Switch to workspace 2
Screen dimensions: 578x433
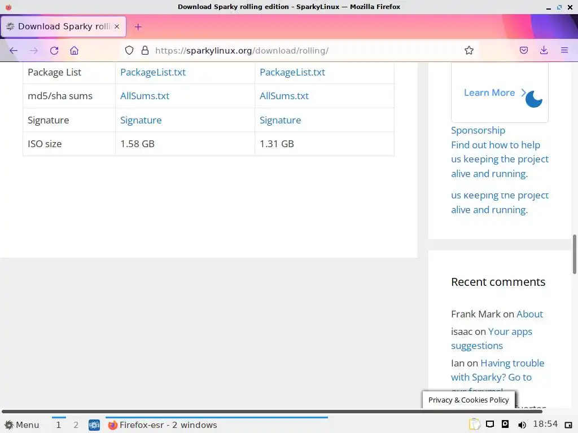point(76,425)
